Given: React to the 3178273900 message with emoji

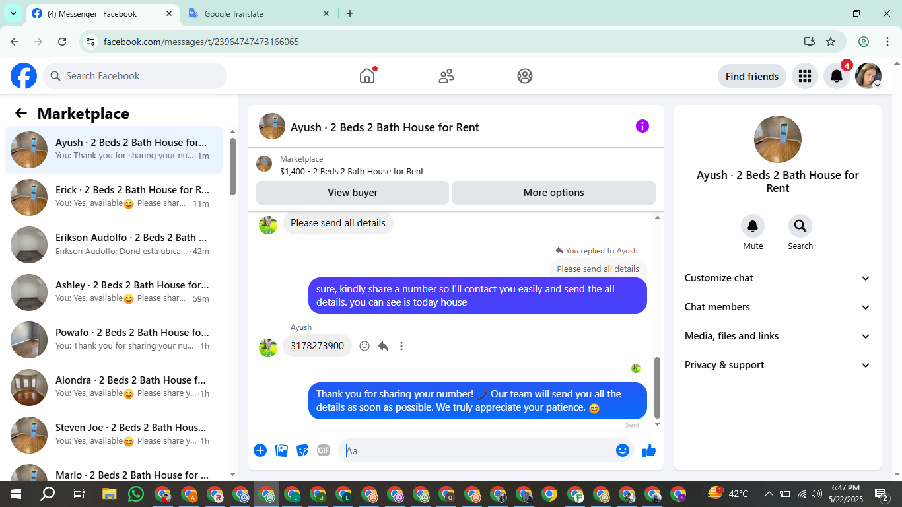Looking at the screenshot, I should click(364, 346).
